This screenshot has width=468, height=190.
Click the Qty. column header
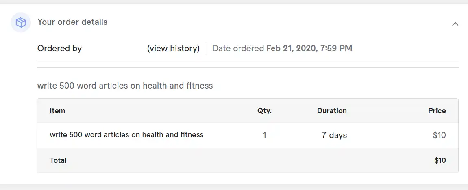[264, 111]
